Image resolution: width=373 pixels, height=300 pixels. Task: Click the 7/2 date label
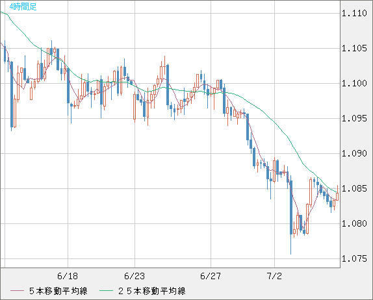click(x=274, y=276)
